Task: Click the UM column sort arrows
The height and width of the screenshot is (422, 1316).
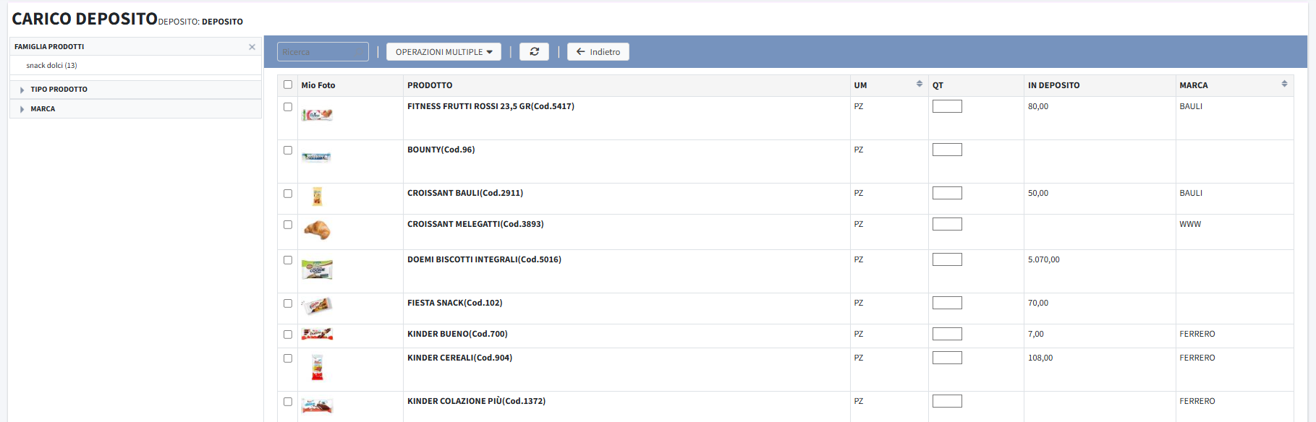Action: coord(920,85)
